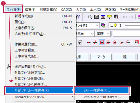
Task: Select 名前を付けて保存(A)... entry
Action: point(43,34)
